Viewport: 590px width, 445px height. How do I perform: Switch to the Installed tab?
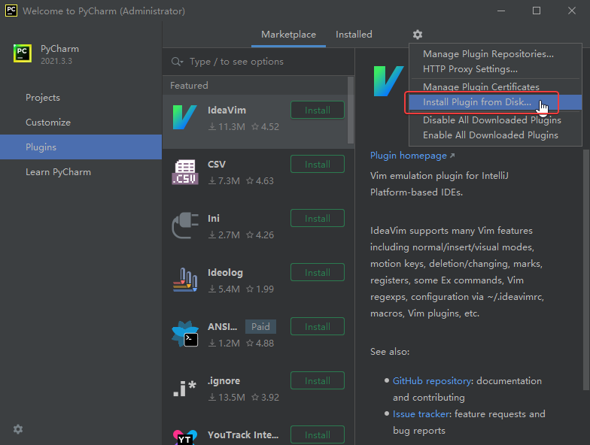(354, 35)
